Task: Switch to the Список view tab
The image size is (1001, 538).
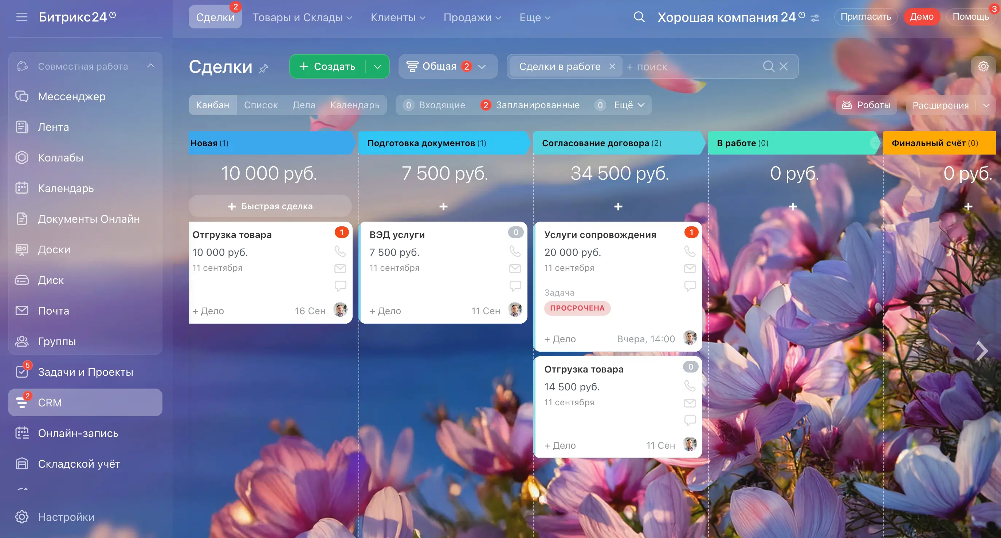Action: (260, 105)
